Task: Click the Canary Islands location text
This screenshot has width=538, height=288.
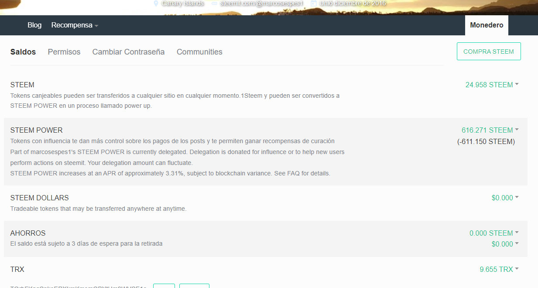Action: tap(182, 3)
